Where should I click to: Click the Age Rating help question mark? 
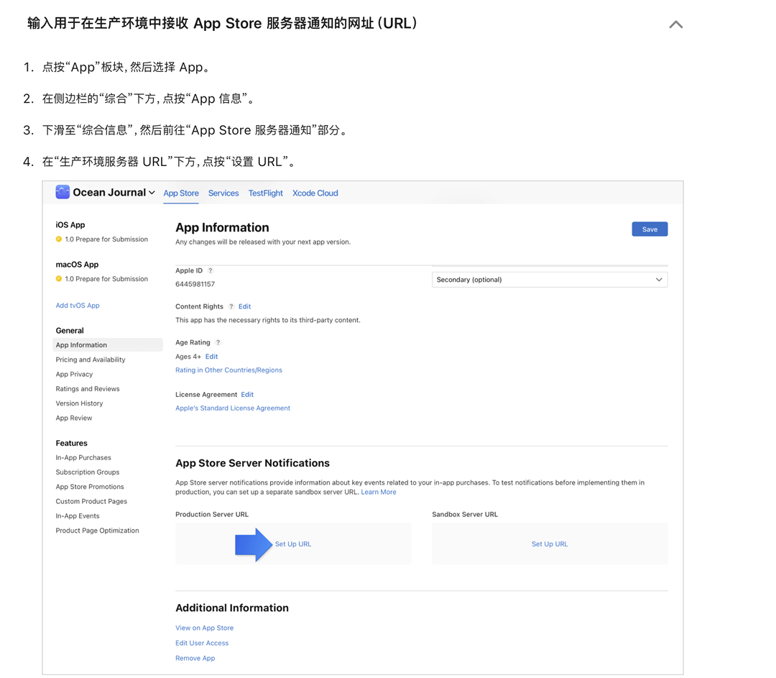[x=218, y=343]
